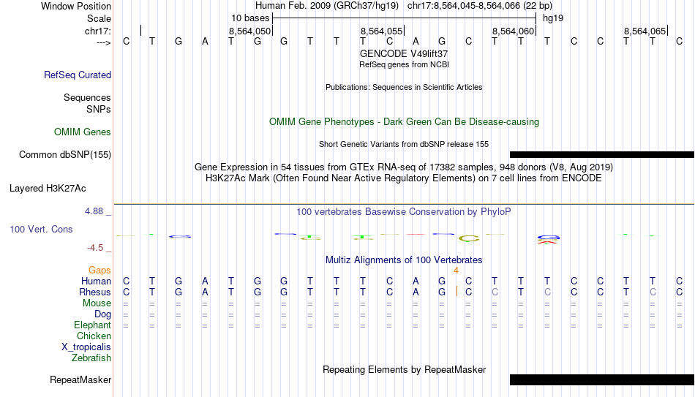The height and width of the screenshot is (397, 695).
Task: Click the RepeatMasker track label
Action: coord(80,379)
